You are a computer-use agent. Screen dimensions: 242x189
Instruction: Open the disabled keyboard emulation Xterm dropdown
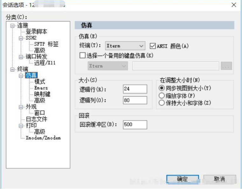[108, 66]
